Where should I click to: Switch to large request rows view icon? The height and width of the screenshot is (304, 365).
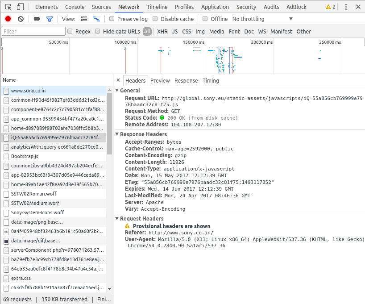84,19
